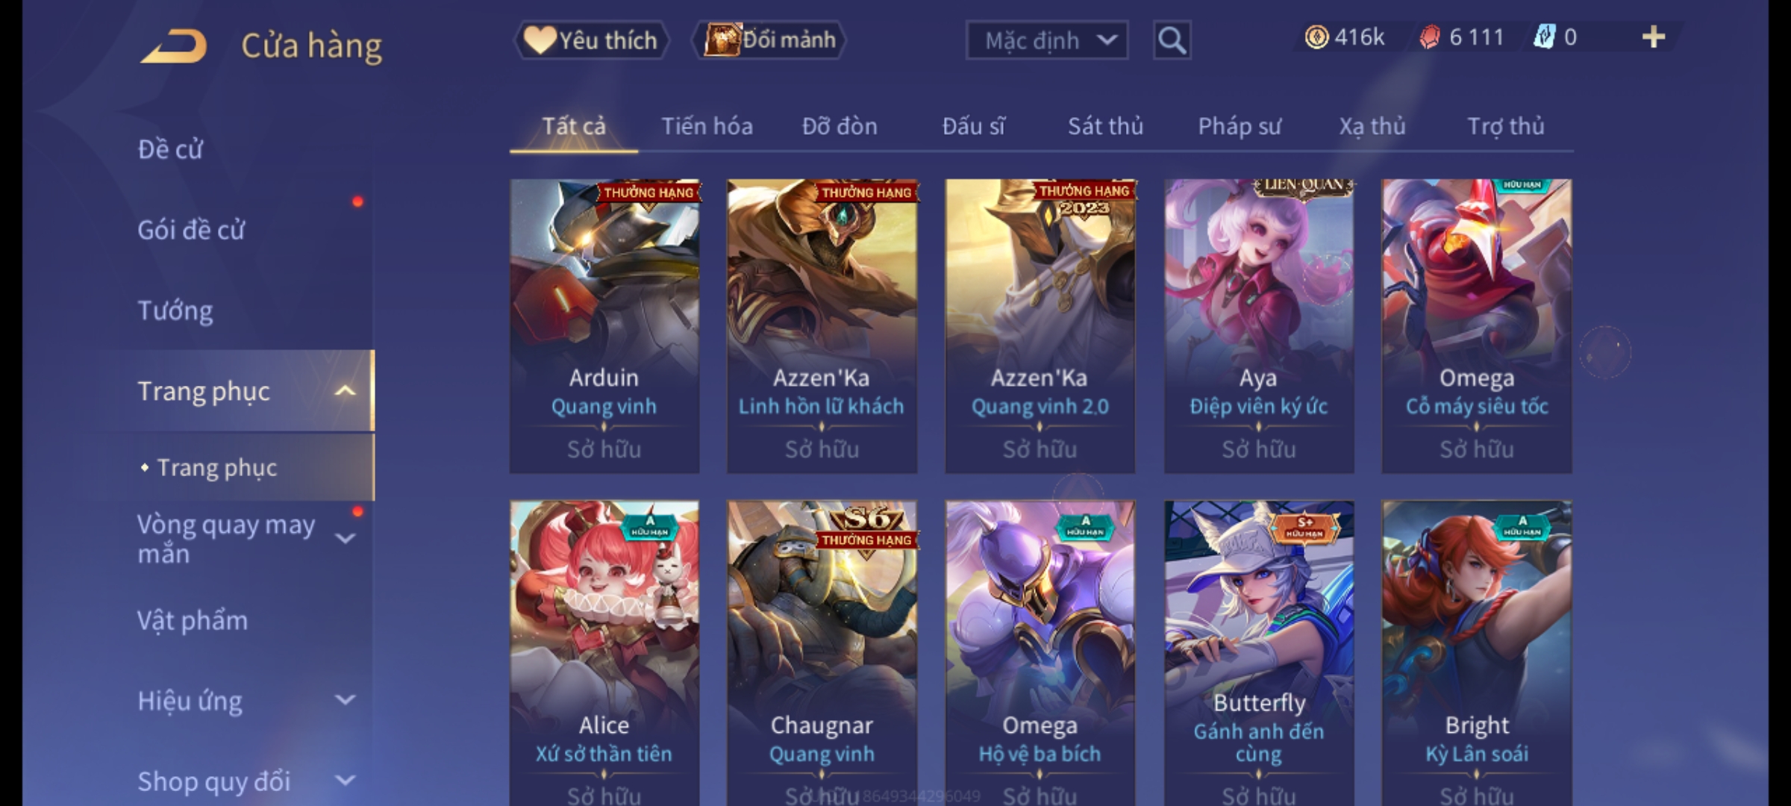Tap the back arrow icon
The width and height of the screenshot is (1791, 806).
tap(174, 46)
